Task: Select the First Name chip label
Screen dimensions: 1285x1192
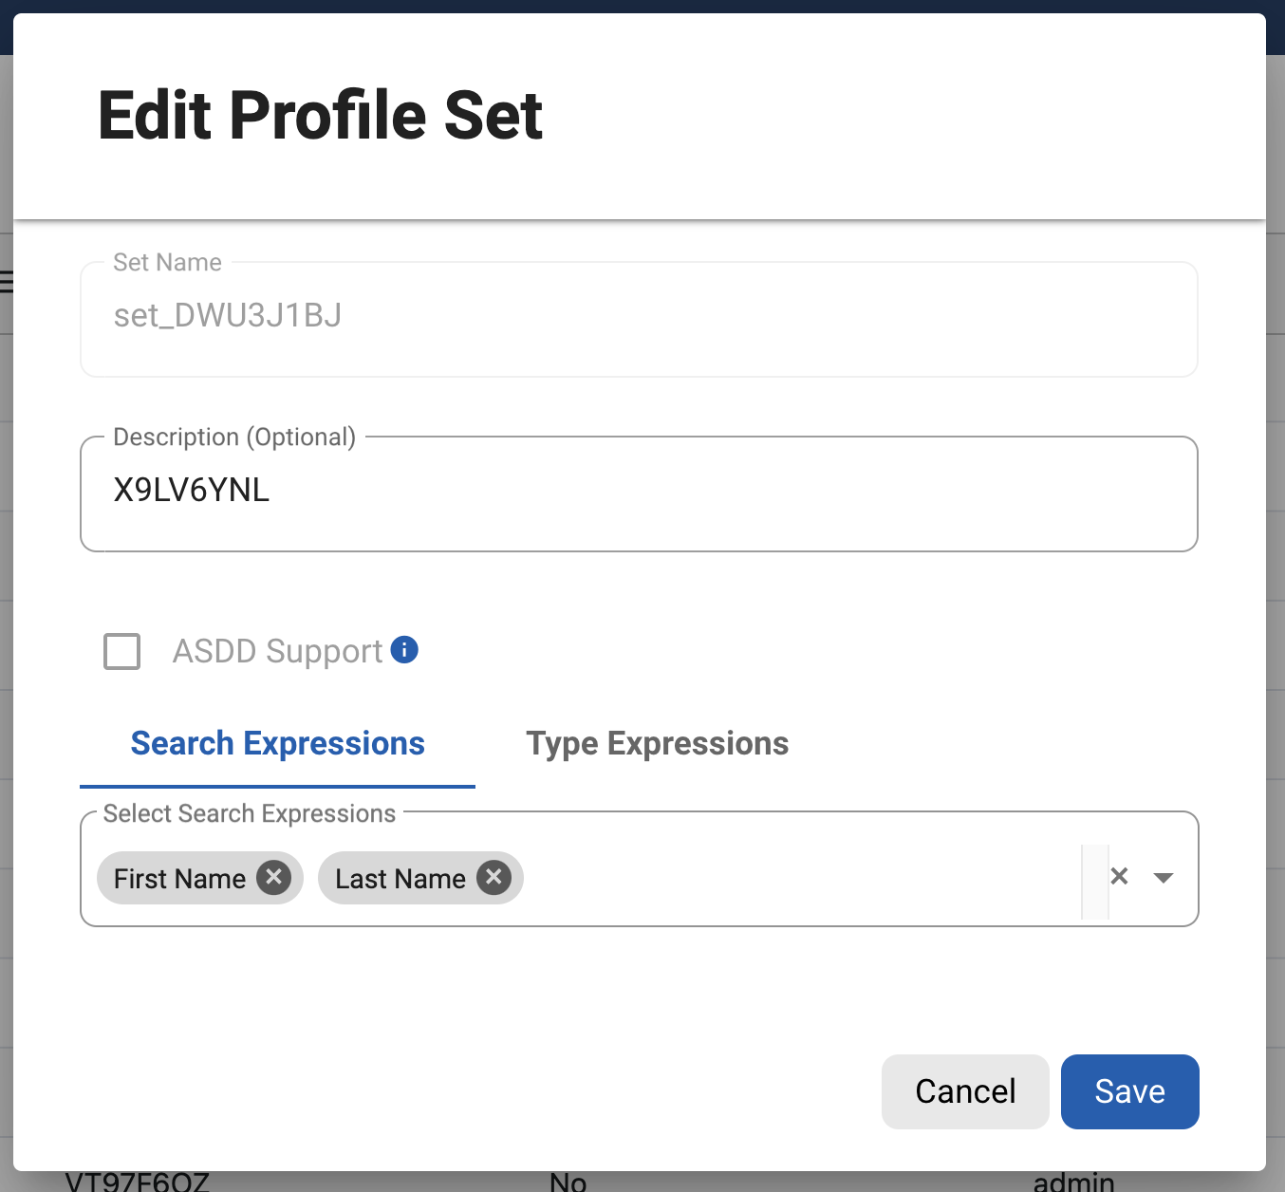Action: tap(179, 879)
